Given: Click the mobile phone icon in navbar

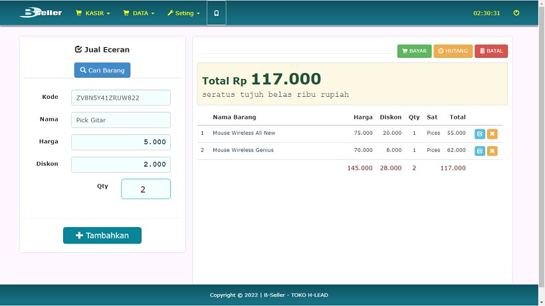Looking at the screenshot, I should click(x=216, y=13).
